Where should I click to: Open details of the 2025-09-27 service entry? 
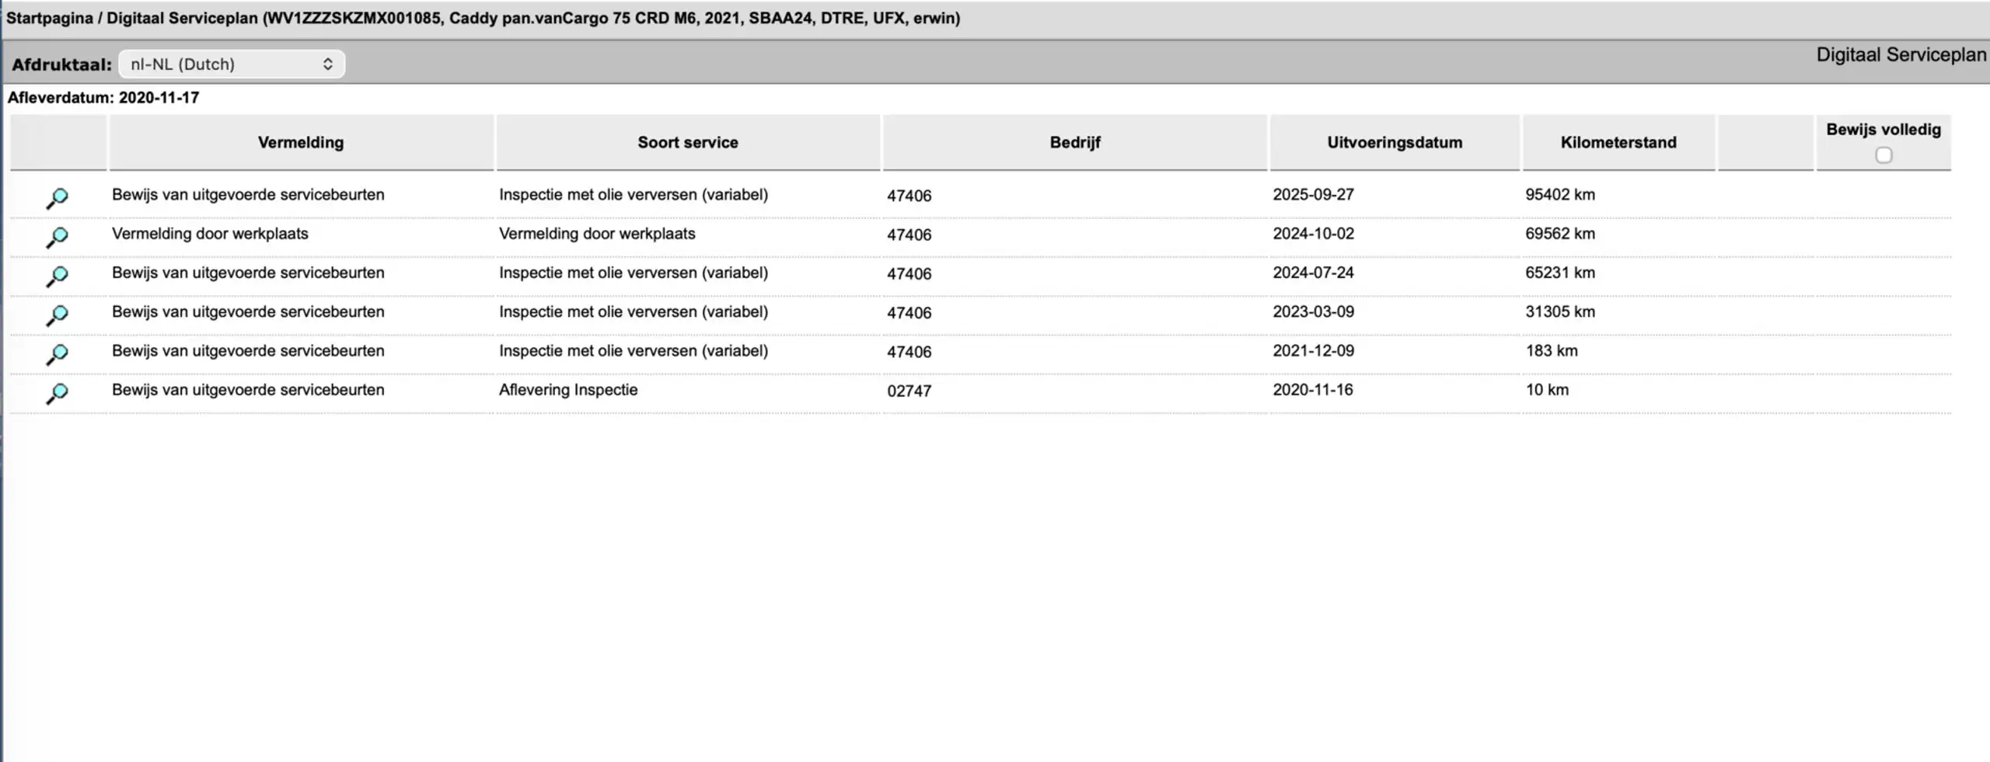57,198
